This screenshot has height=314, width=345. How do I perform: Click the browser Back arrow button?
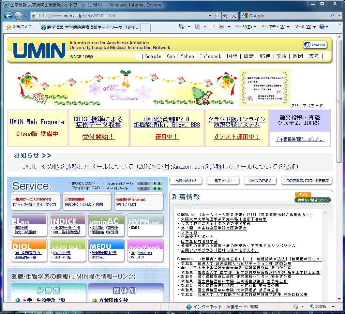pyautogui.click(x=8, y=16)
